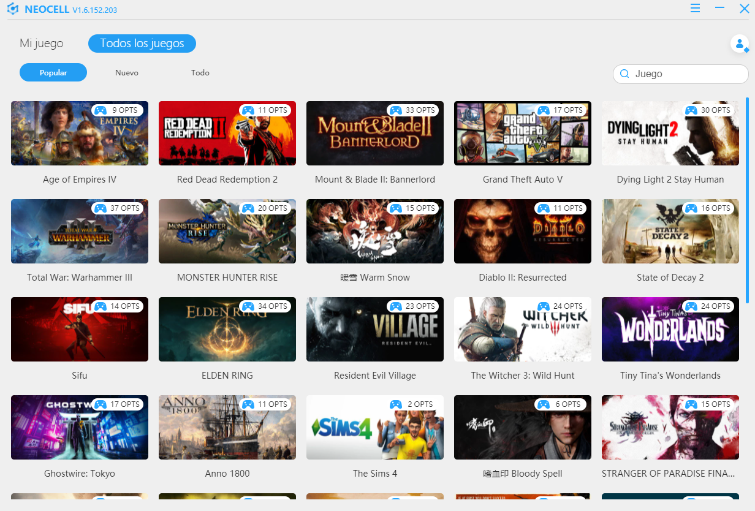The image size is (755, 511).
Task: Select the Popular filter
Action: (53, 72)
